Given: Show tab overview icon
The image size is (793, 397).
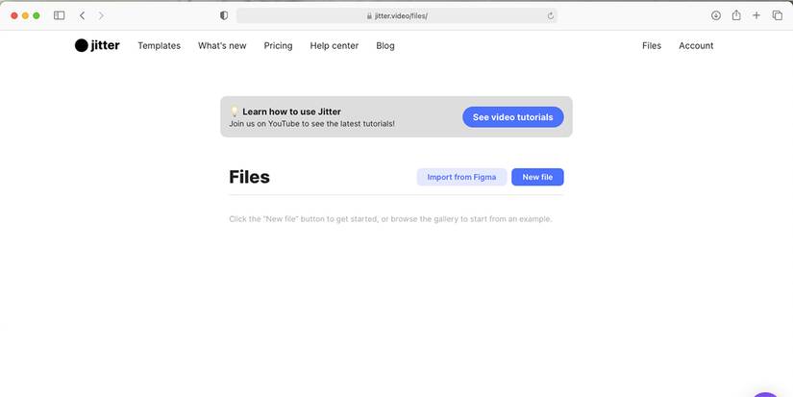Looking at the screenshot, I should pyautogui.click(x=778, y=15).
